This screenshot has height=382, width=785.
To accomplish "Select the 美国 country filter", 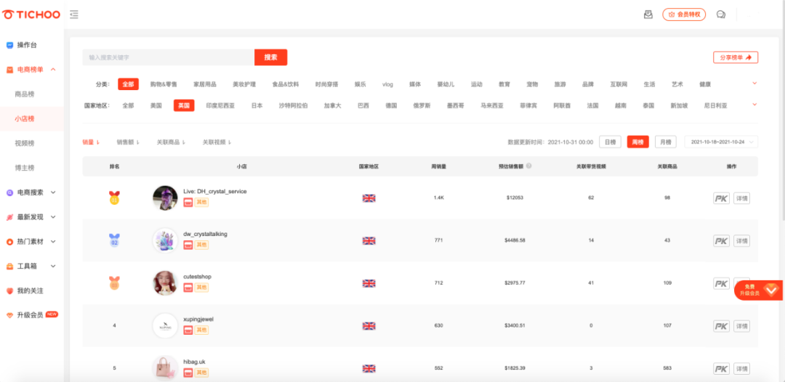I will point(156,105).
